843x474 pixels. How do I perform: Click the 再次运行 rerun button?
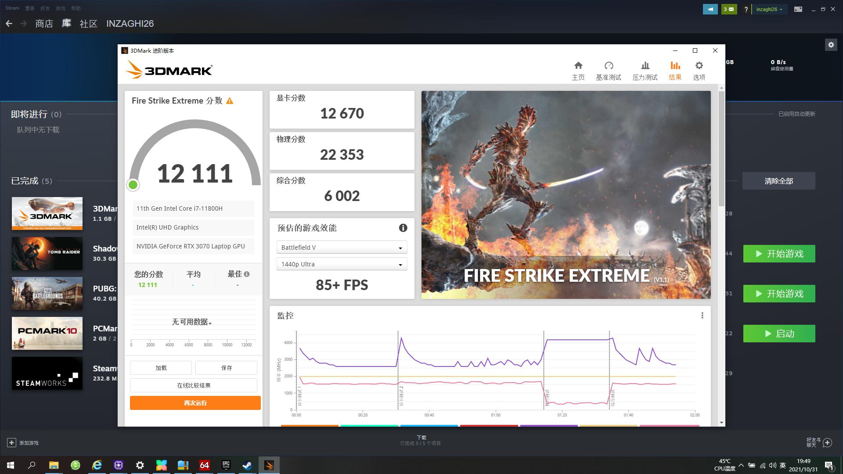[195, 402]
